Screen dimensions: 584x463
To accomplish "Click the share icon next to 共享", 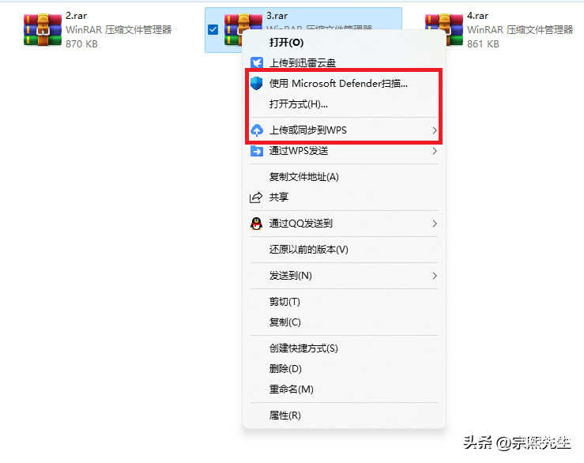I will [x=256, y=197].
